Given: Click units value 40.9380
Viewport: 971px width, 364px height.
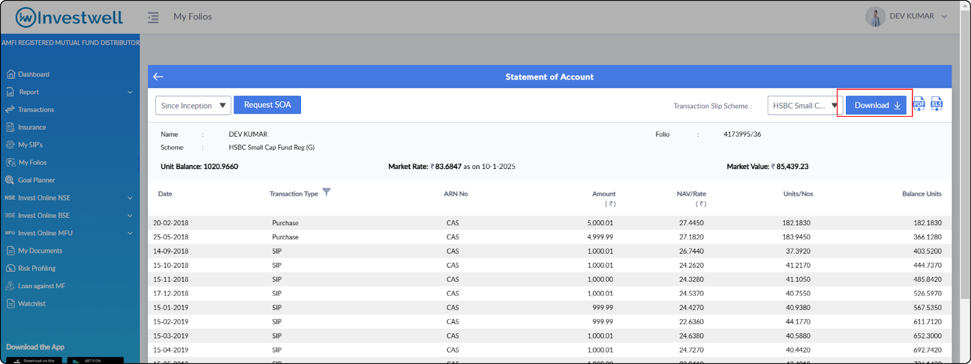Looking at the screenshot, I should point(798,308).
